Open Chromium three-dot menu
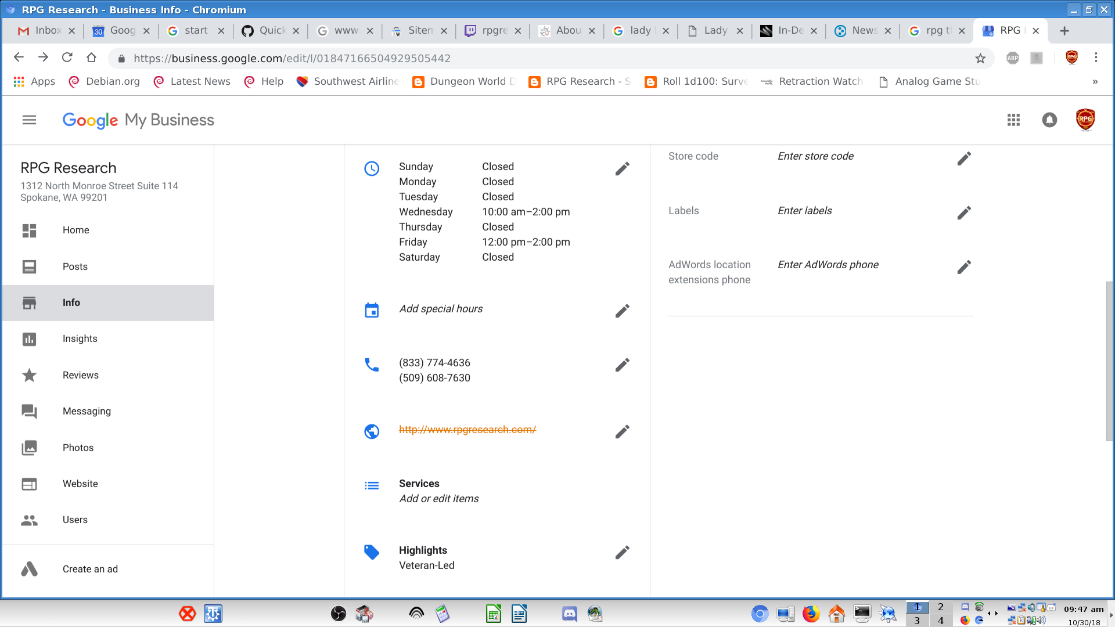This screenshot has height=627, width=1115. (1096, 57)
